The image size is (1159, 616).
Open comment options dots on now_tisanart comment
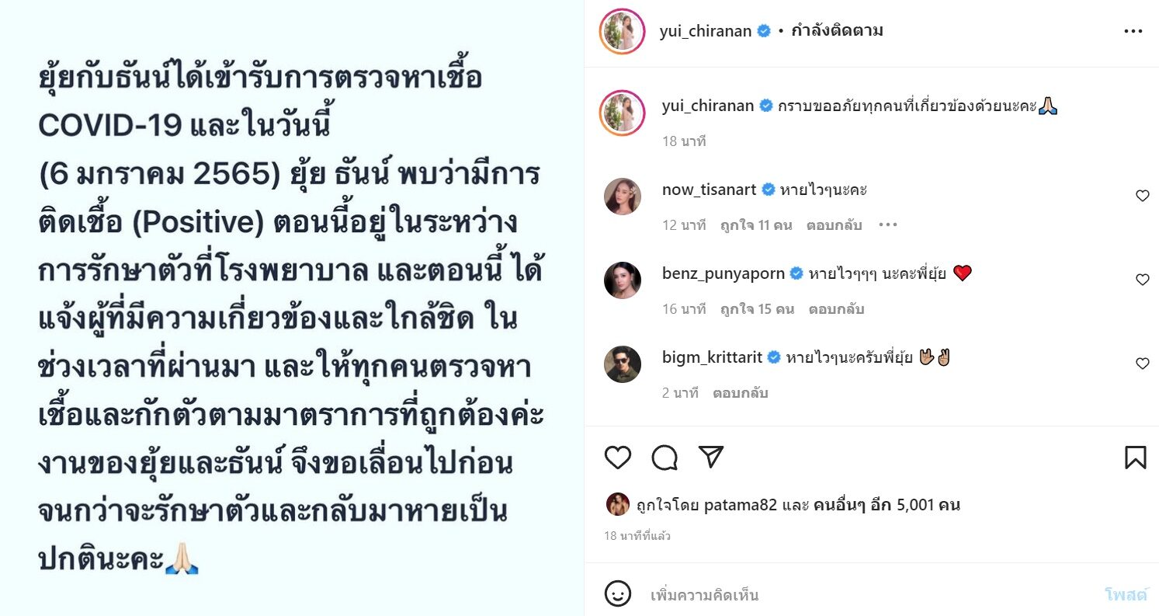pos(888,225)
